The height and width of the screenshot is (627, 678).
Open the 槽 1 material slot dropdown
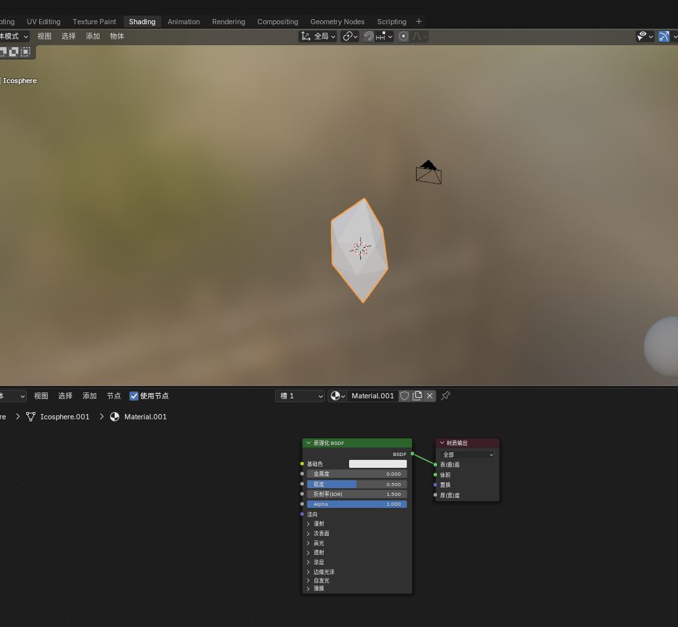[x=300, y=396]
